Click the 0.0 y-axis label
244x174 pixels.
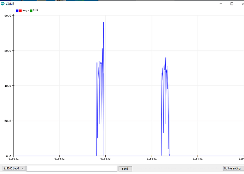pyautogui.click(x=8, y=156)
